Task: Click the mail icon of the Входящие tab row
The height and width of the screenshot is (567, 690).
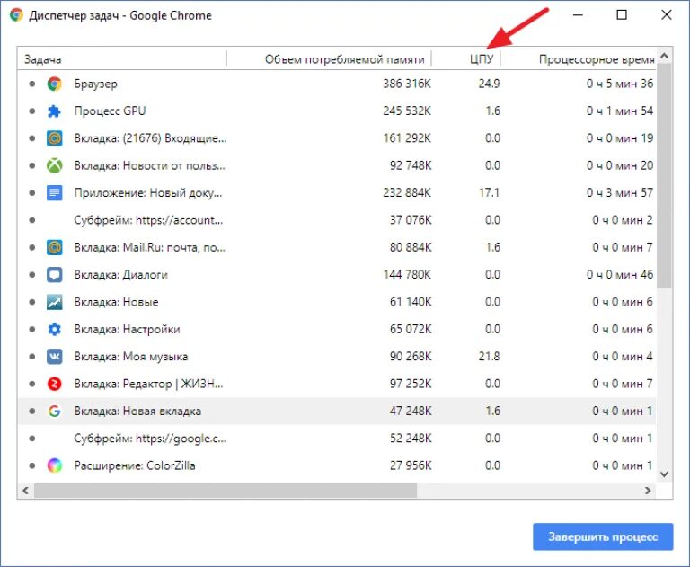Action: coord(54,138)
